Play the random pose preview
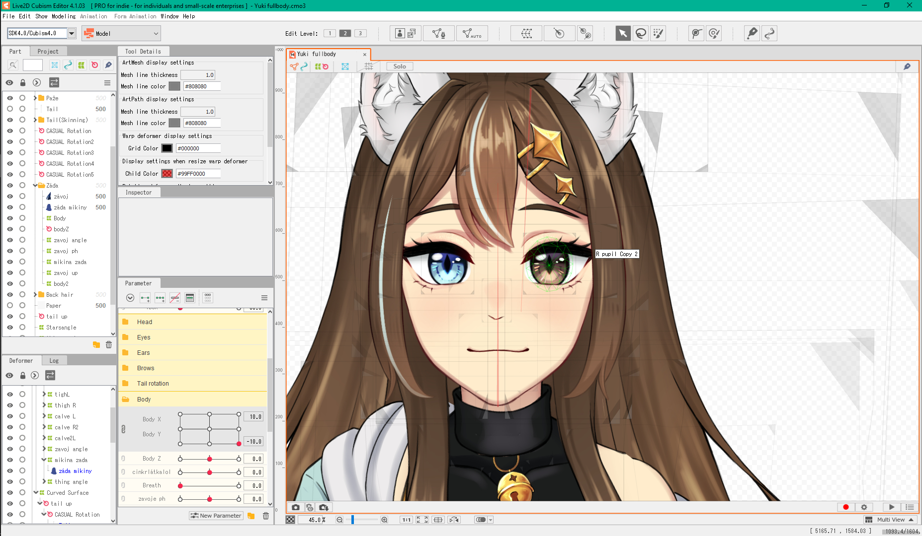 (892, 507)
